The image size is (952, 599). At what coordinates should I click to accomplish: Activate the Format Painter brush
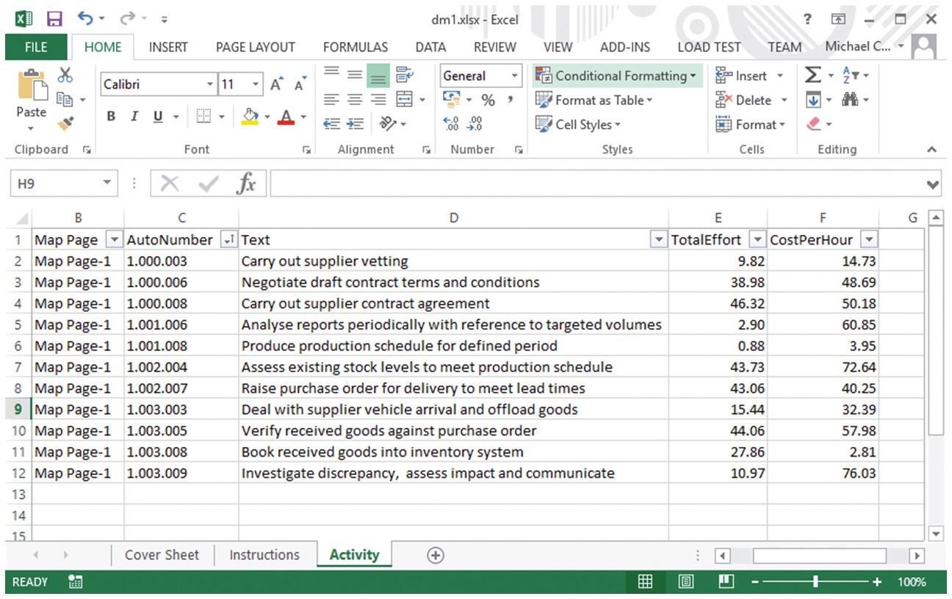pyautogui.click(x=65, y=123)
